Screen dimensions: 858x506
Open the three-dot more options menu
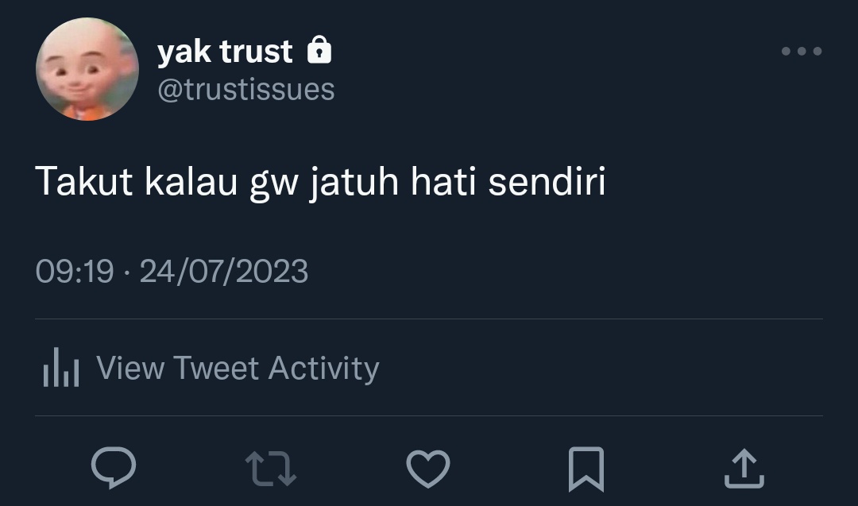pos(802,52)
